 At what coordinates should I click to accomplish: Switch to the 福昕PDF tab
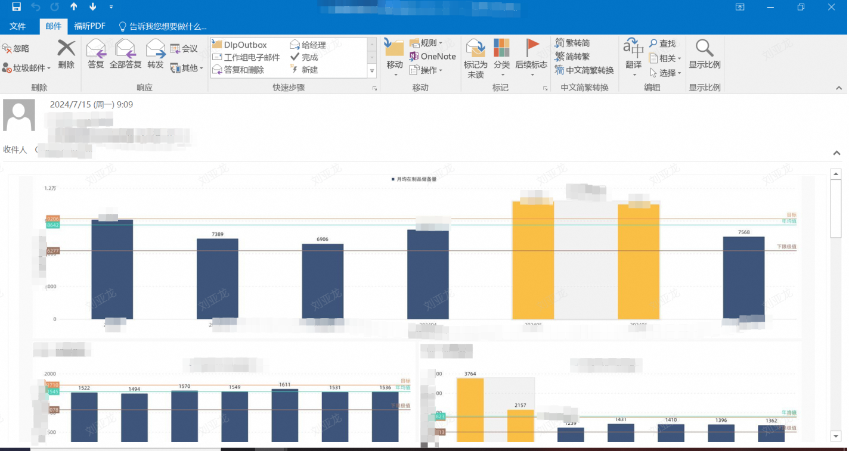(x=90, y=26)
